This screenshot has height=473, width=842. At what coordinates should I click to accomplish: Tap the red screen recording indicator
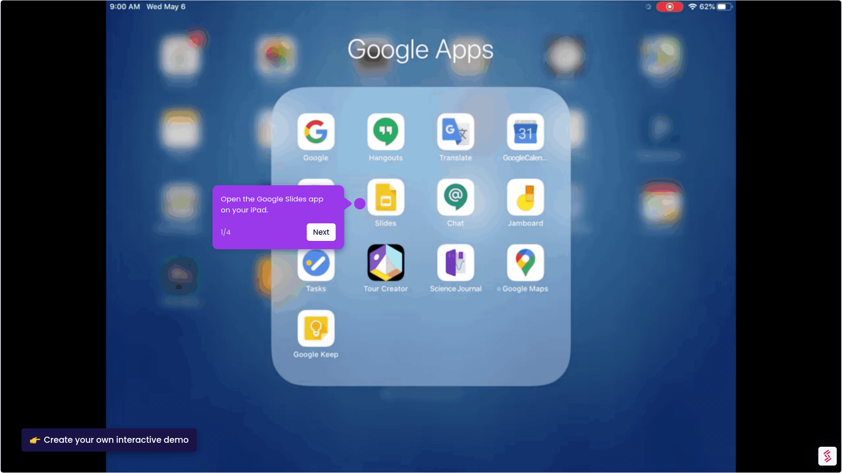(670, 7)
